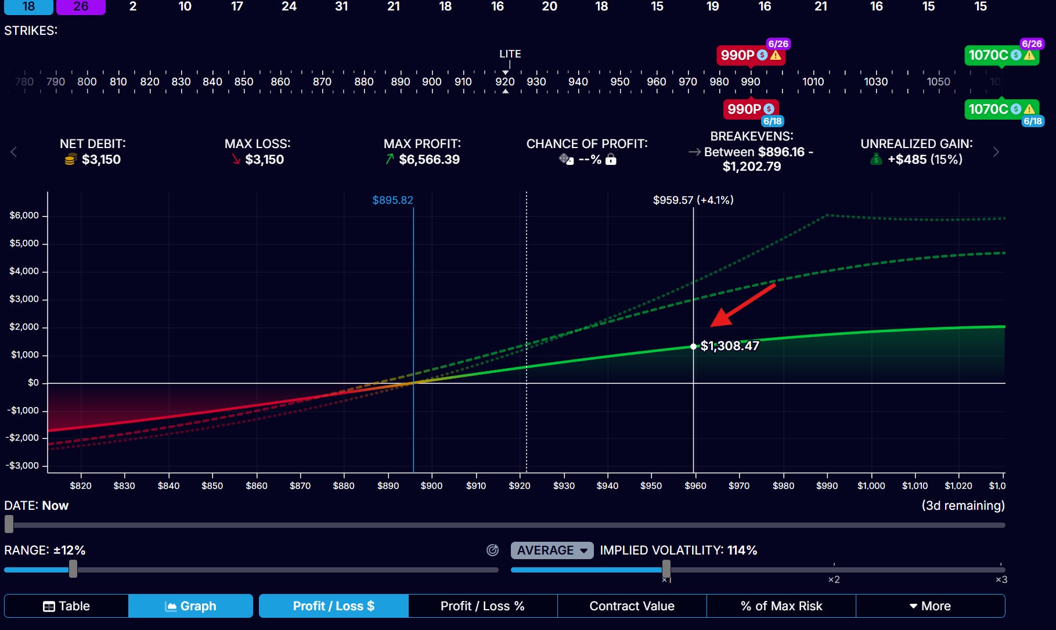Viewport: 1056px width, 630px height.
Task: Select the blue highlighted 18 expiration
Action: coord(28,6)
